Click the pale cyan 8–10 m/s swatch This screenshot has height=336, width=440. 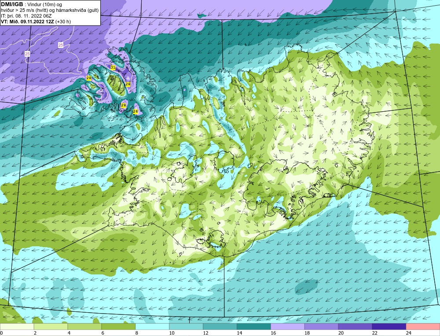[152, 327]
